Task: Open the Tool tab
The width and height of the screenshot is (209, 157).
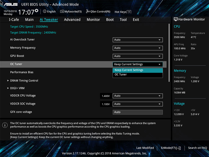Action: coord(123,20)
